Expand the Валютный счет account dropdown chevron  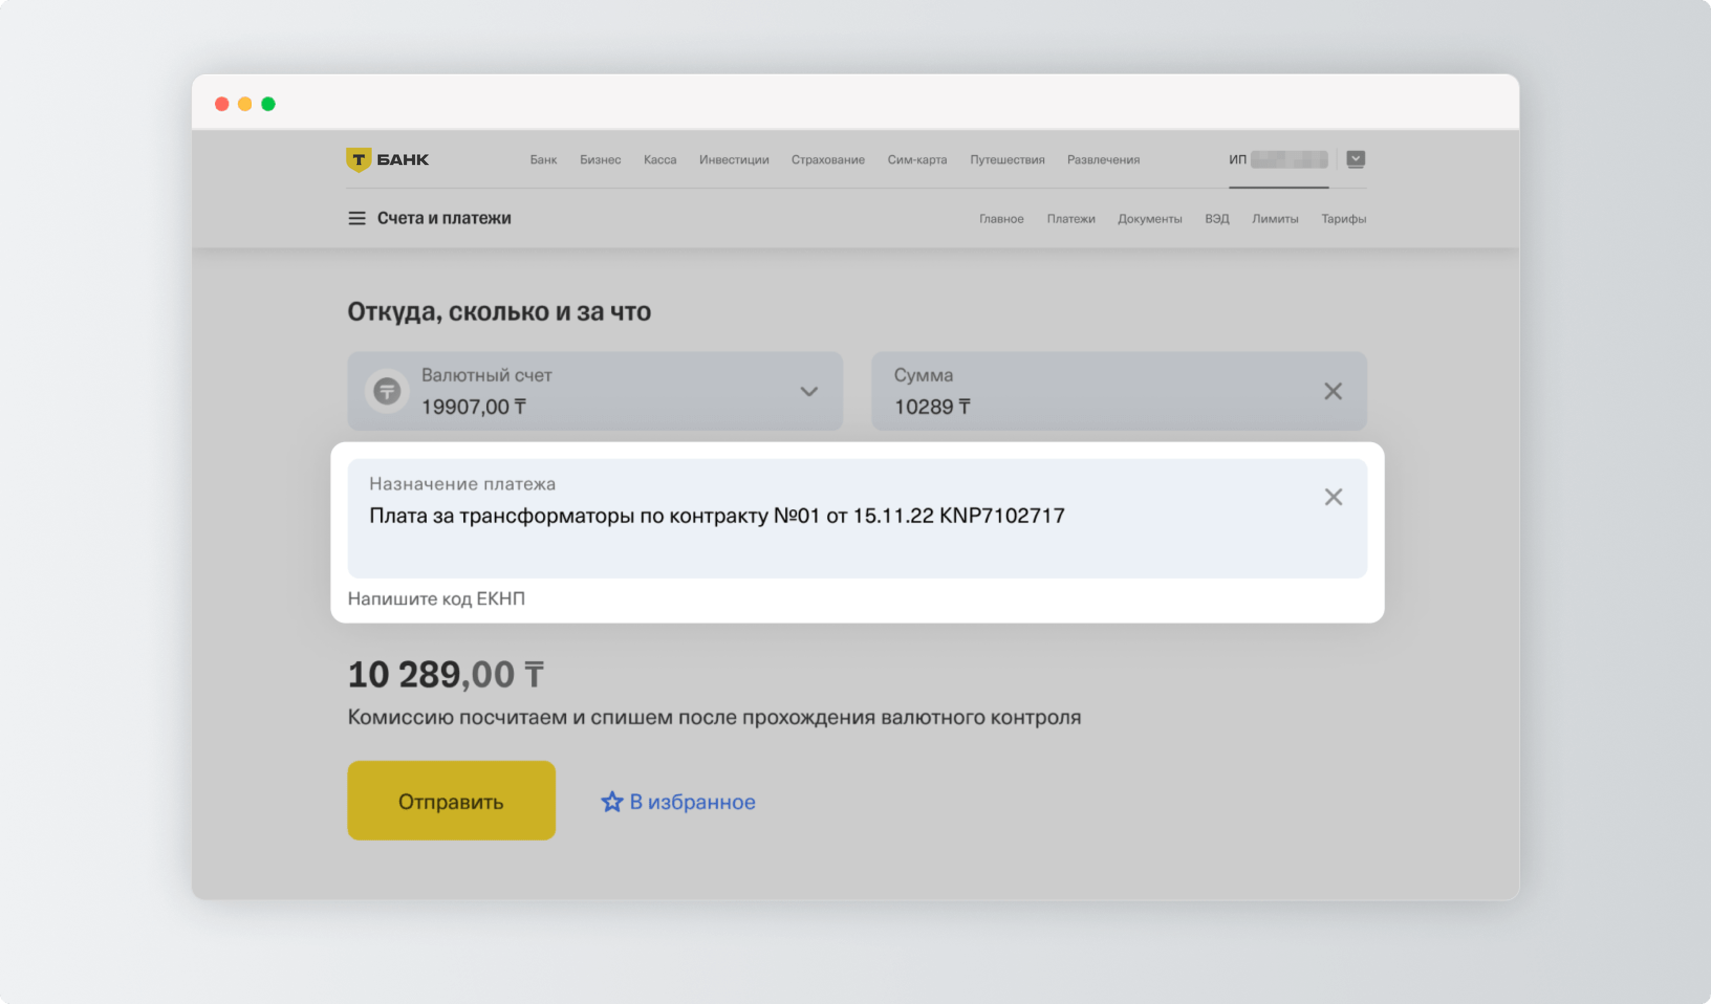pyautogui.click(x=809, y=391)
